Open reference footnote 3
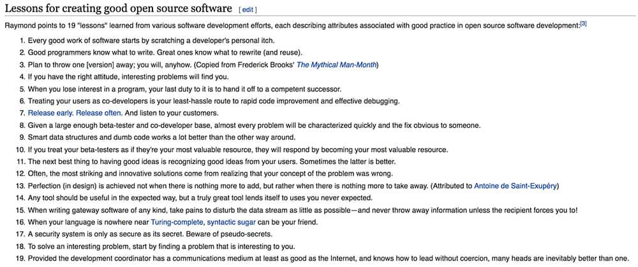 click(x=583, y=24)
